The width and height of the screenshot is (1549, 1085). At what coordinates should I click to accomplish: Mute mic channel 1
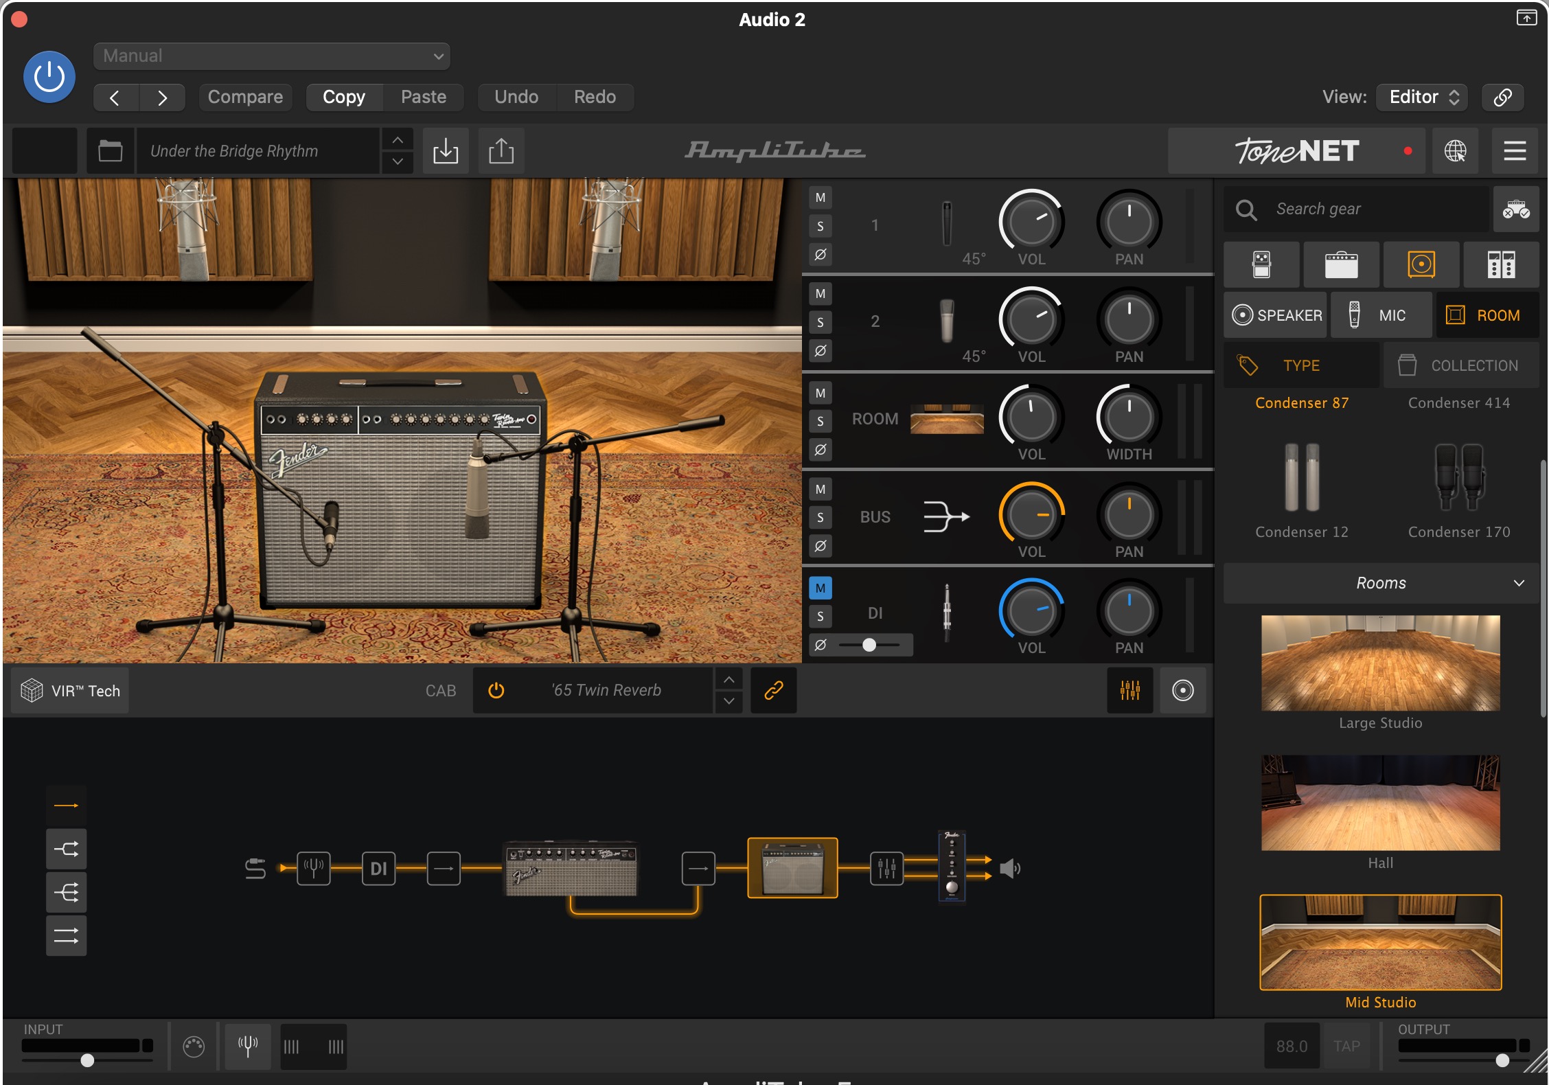820,198
